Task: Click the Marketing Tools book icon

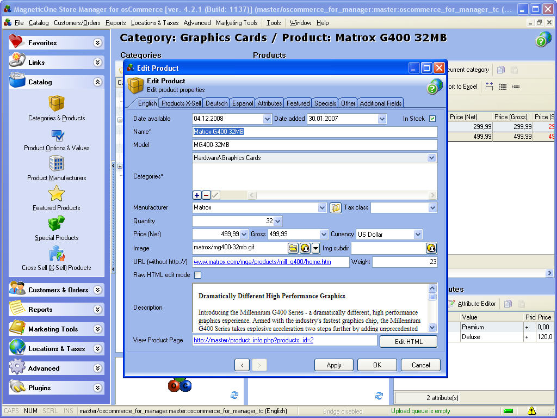Action: [17, 327]
